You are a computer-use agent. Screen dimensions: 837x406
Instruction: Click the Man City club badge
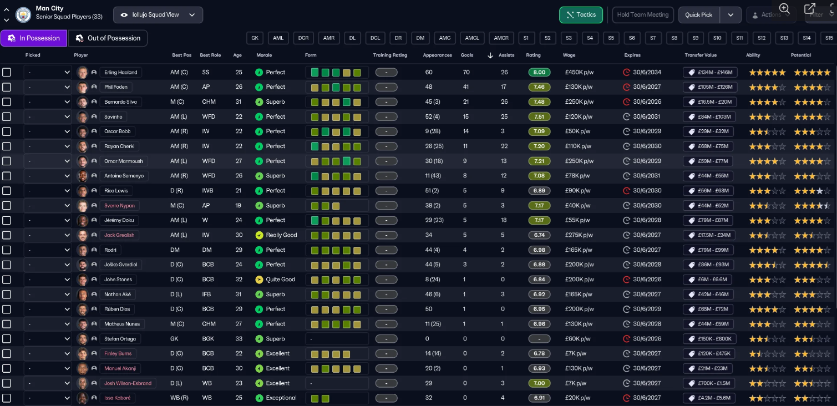point(23,14)
